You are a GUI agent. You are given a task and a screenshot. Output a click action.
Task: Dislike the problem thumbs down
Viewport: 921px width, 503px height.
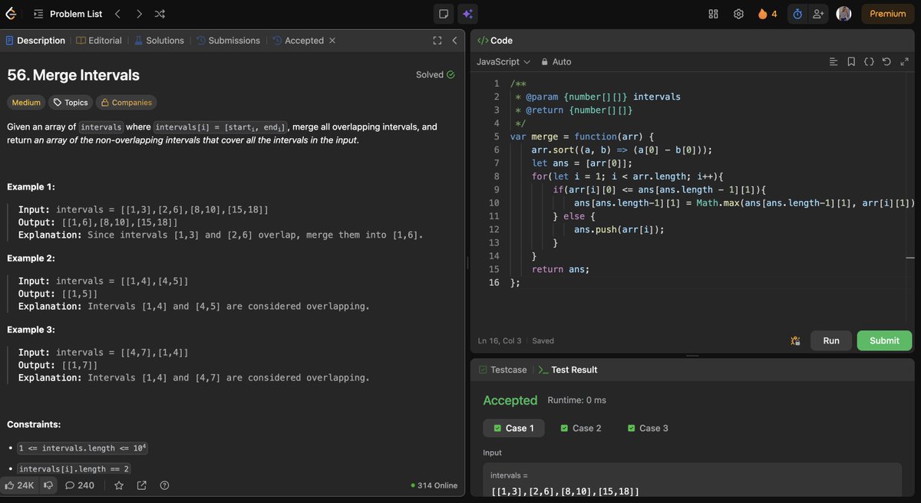pos(48,485)
